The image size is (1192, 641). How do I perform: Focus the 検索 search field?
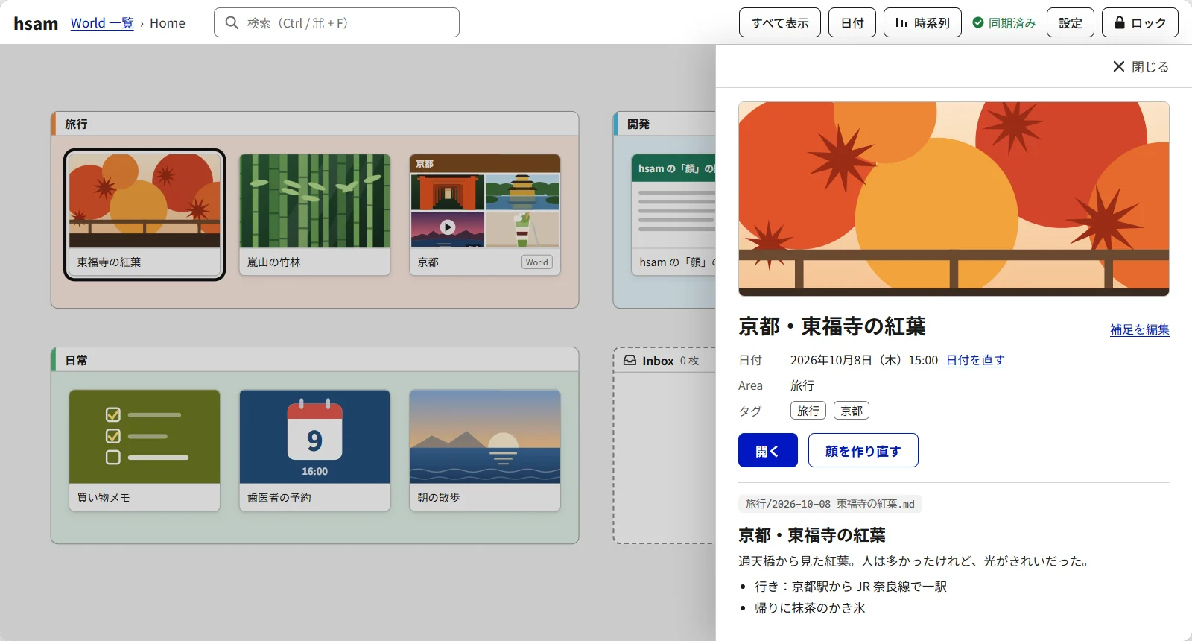tap(337, 22)
